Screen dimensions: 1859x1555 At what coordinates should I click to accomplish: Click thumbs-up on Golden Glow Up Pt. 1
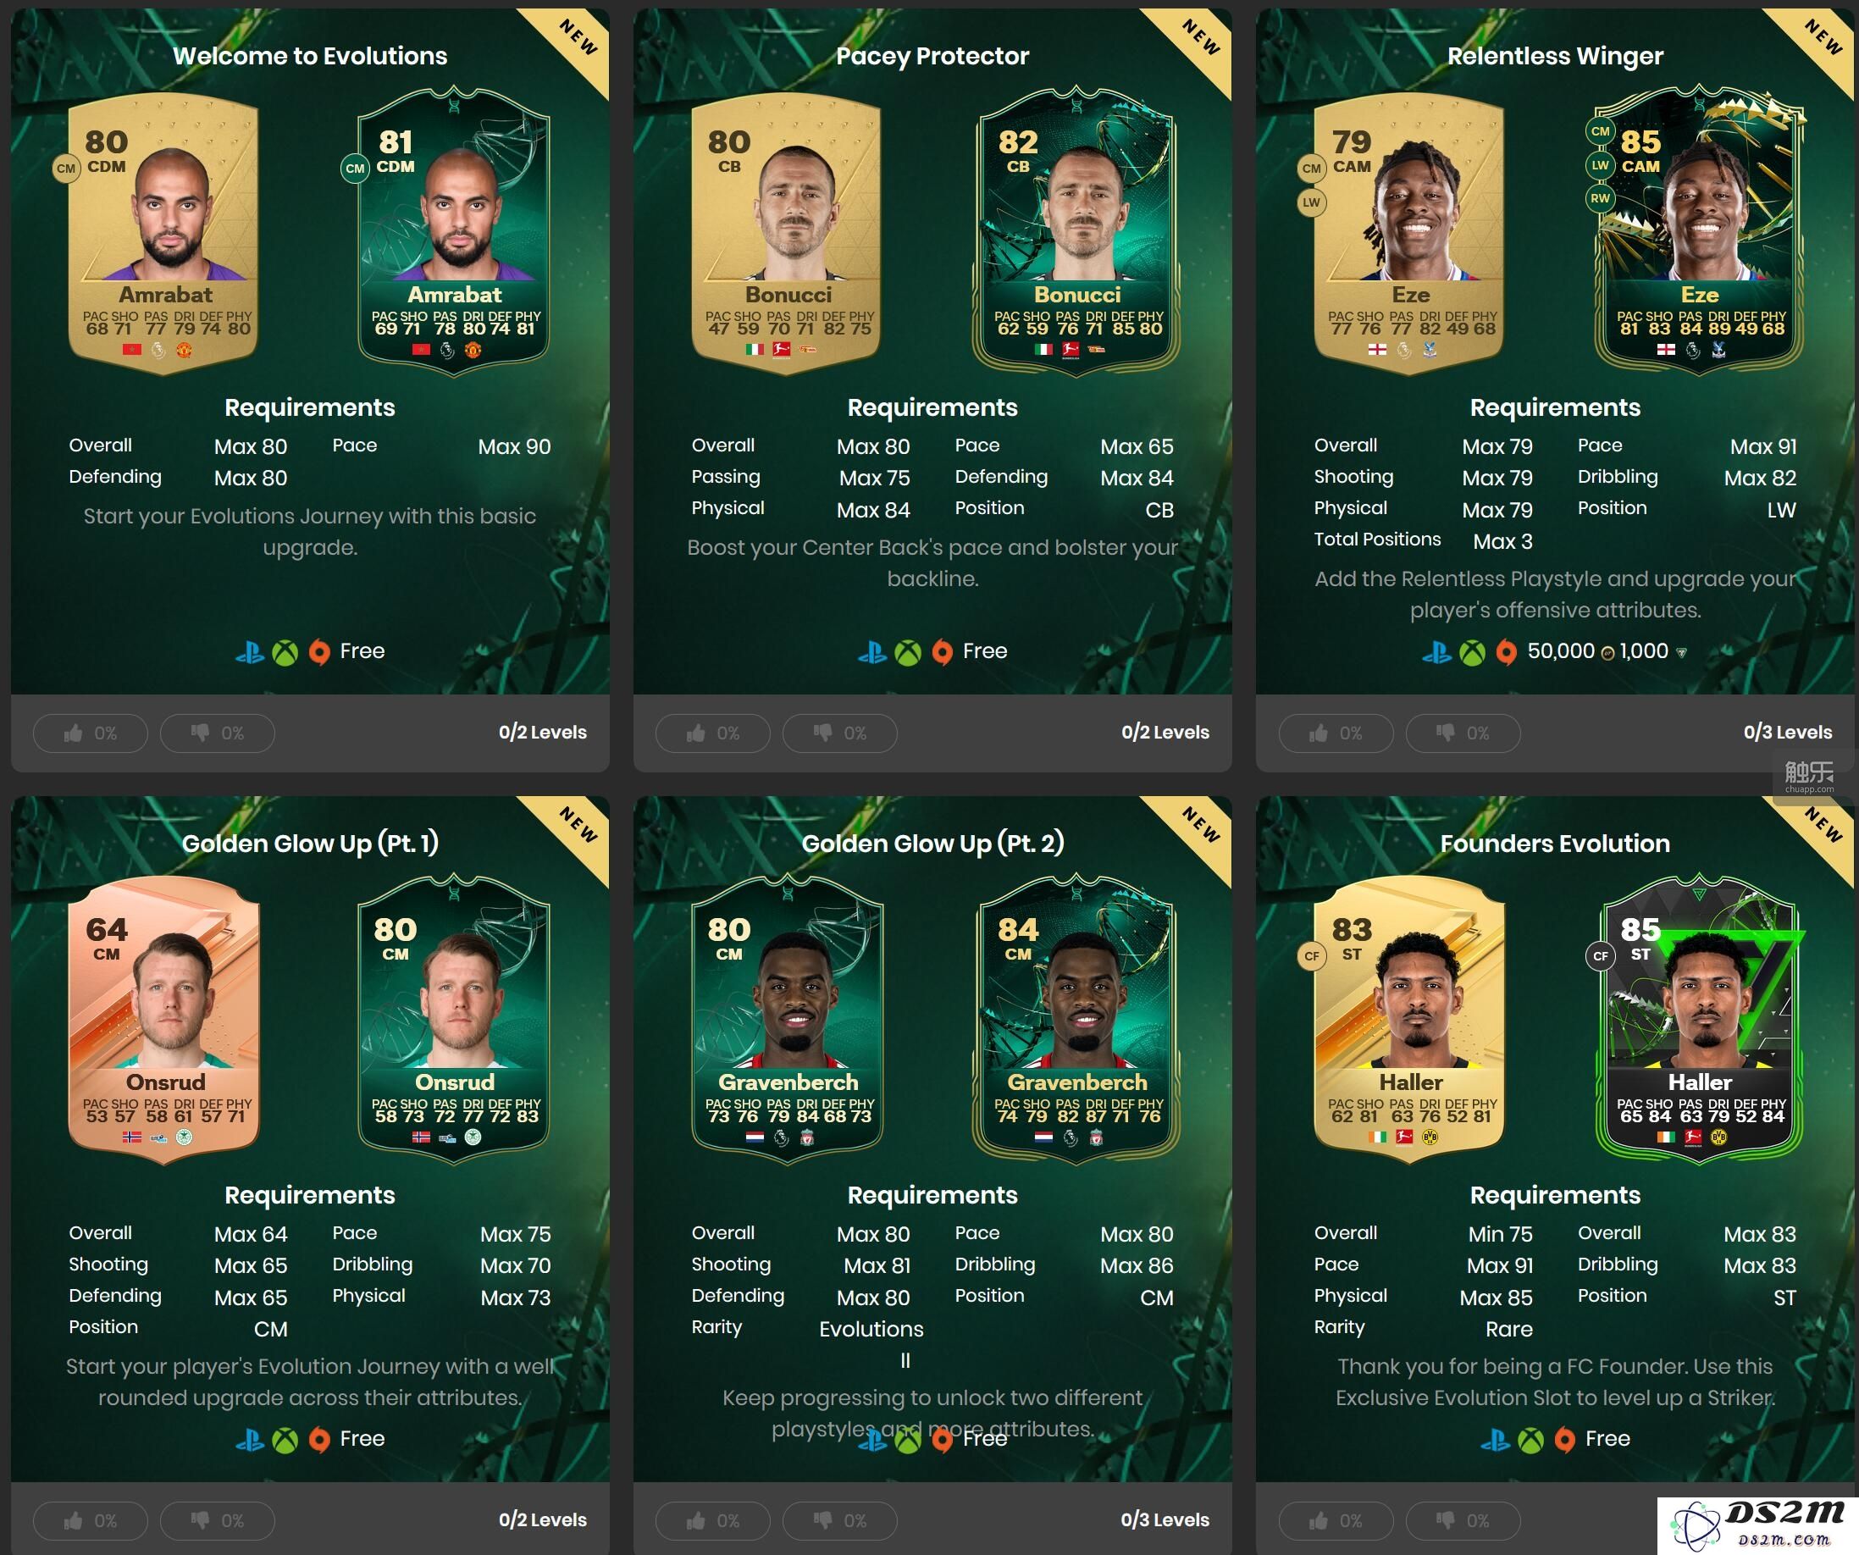click(91, 1520)
